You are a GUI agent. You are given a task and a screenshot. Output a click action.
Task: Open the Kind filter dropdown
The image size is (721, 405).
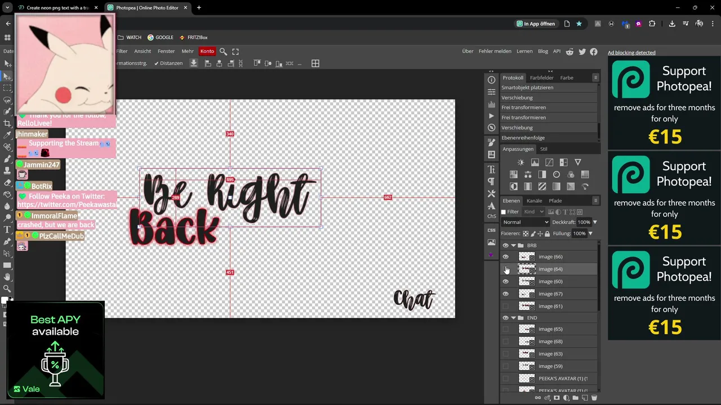(x=535, y=212)
